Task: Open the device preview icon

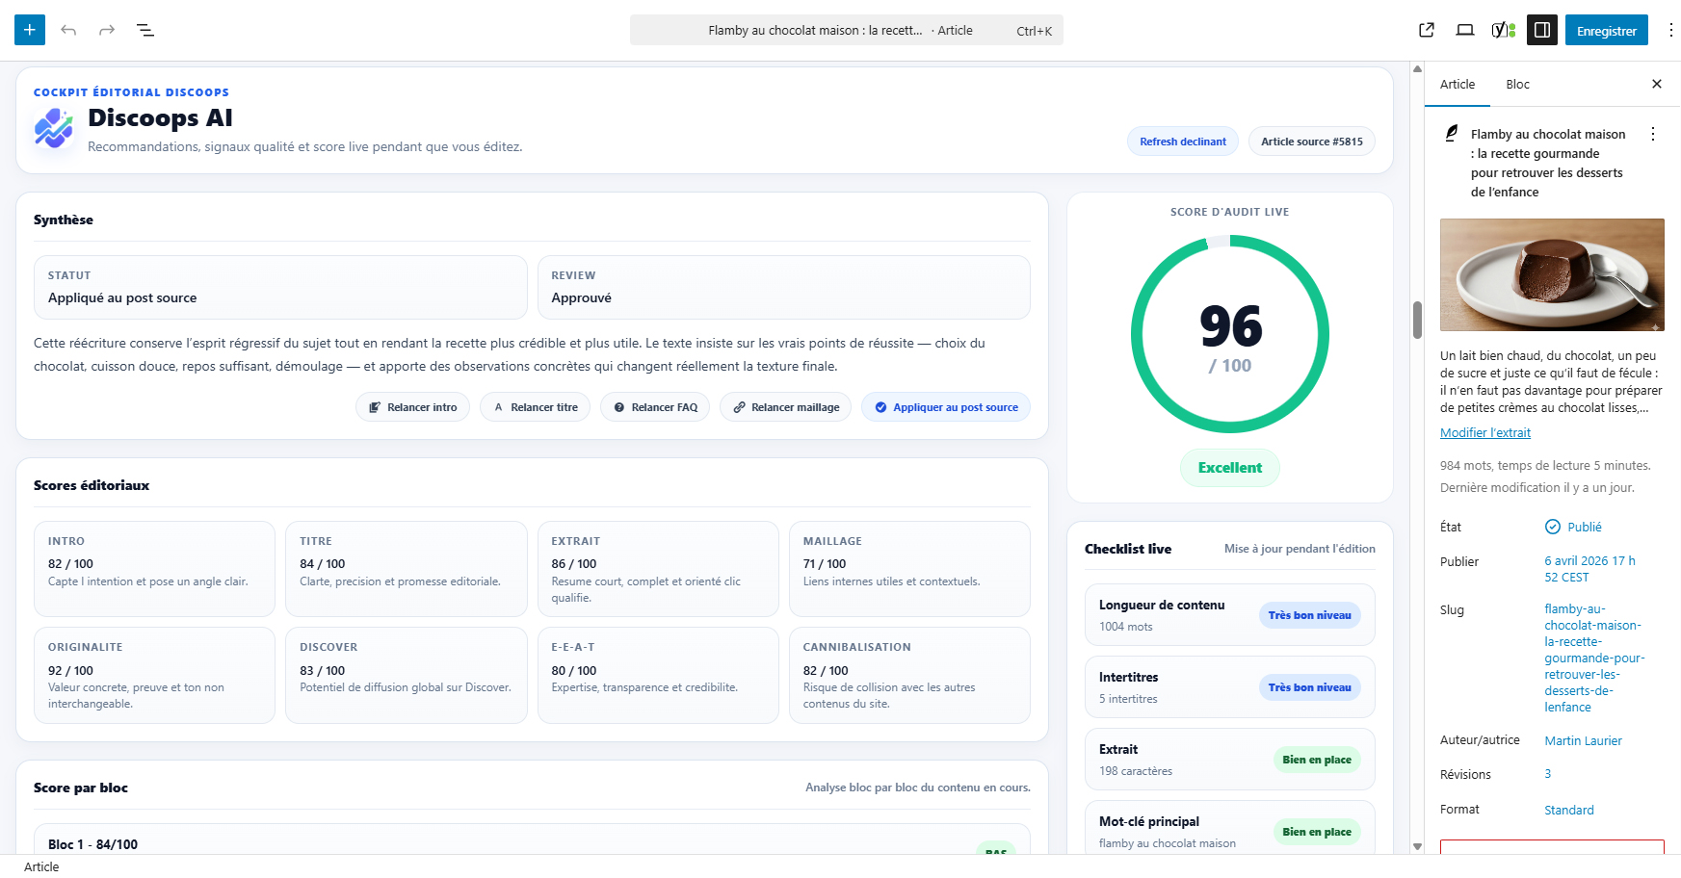Action: (x=1465, y=30)
